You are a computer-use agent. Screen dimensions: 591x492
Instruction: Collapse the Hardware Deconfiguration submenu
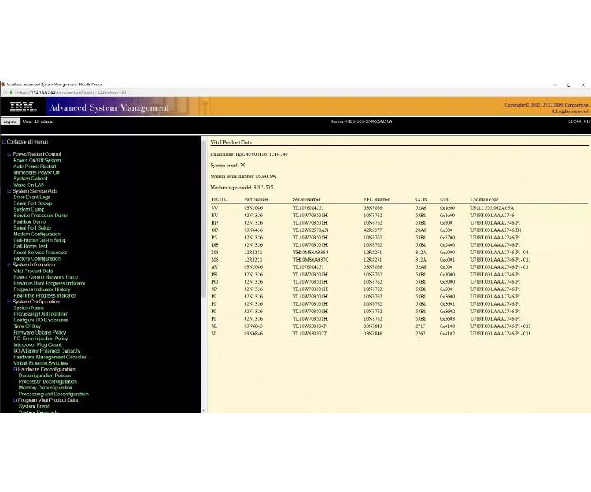16,370
